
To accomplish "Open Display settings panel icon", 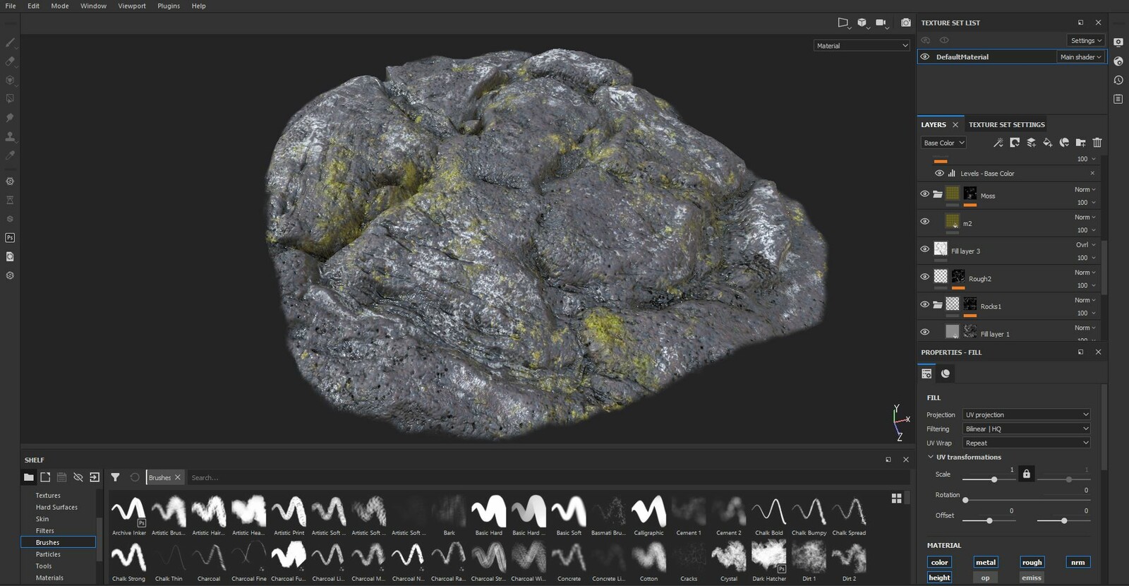I will (1118, 42).
